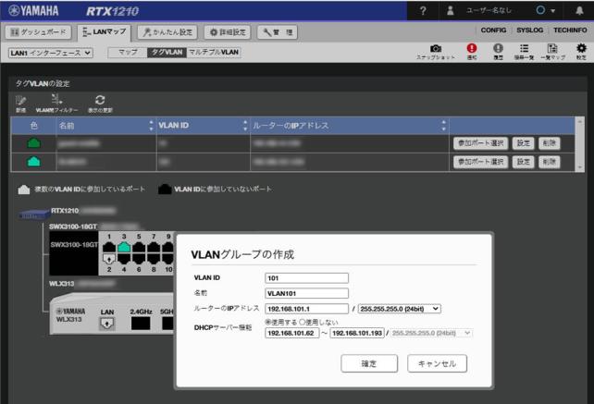
Task: Take a snapshot with the camera icon
Action: coord(436,48)
